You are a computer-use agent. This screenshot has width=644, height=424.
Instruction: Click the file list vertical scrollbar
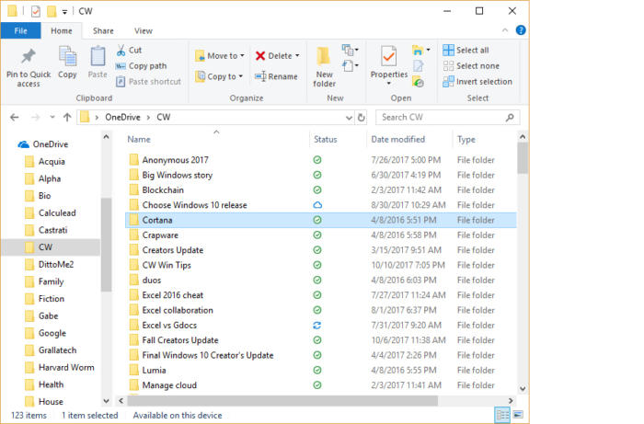[523, 158]
